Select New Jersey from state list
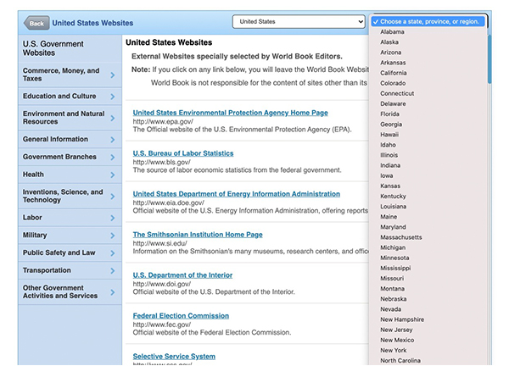This screenshot has width=509, height=366. click(396, 330)
